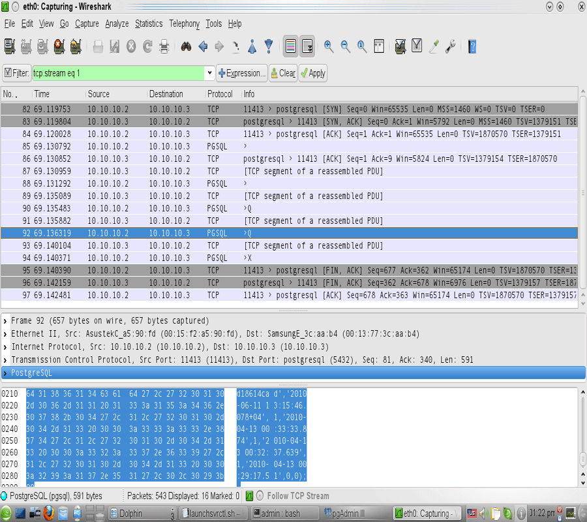This screenshot has height=522, width=587.
Task: Click packet list vertical scrollbar
Action: (582, 192)
